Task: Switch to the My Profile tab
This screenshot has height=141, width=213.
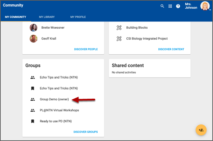Action: pyautogui.click(x=78, y=17)
